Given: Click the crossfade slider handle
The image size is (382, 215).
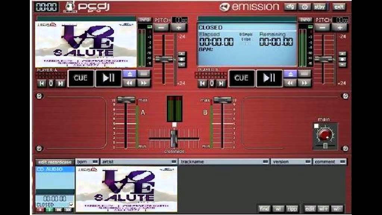Looking at the screenshot, I should tap(174, 138).
